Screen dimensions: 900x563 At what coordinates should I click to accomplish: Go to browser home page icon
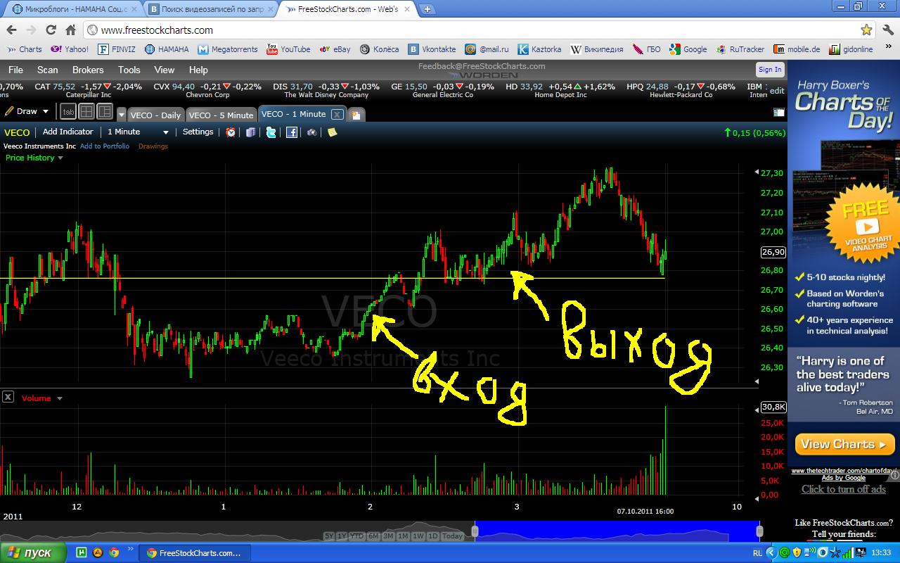(70, 30)
